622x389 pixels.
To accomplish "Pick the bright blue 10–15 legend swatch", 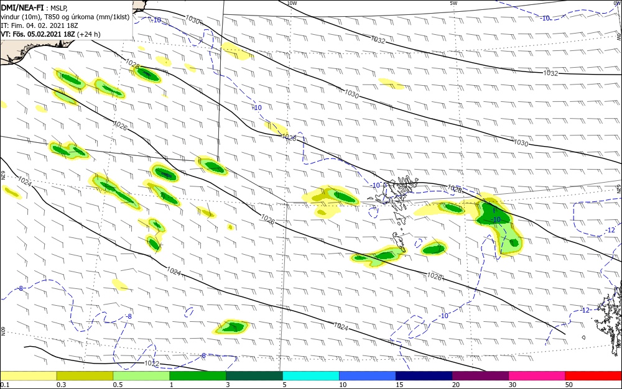I will click(x=368, y=376).
